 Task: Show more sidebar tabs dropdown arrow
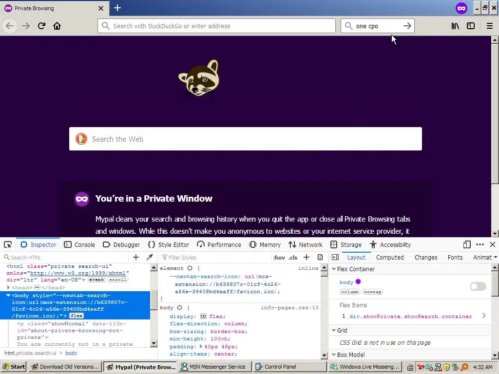pos(496,257)
